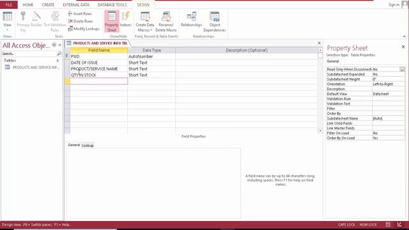409x230 pixels.
Task: Select PRODUCTS AND SERVICE INF table in navigation
Action: [32, 67]
